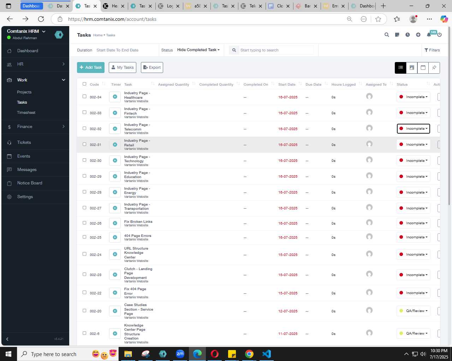Tick the checkbox for task 302-30
The image size is (452, 361).
[84, 160]
